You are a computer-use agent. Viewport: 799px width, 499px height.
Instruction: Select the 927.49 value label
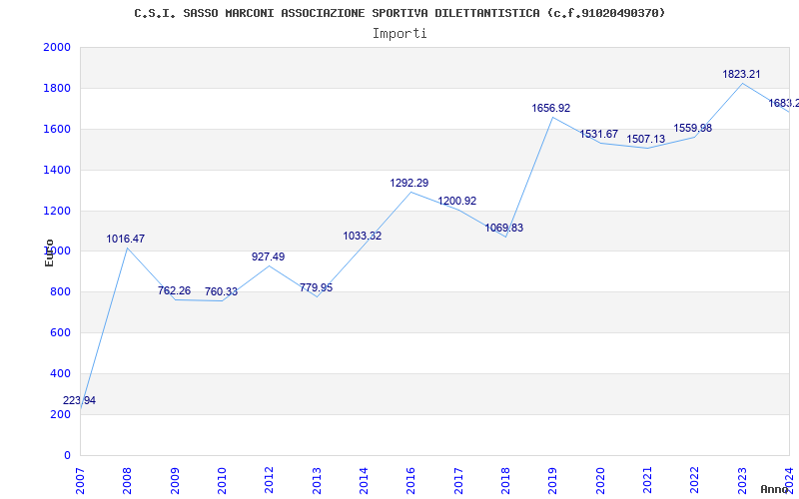click(268, 257)
